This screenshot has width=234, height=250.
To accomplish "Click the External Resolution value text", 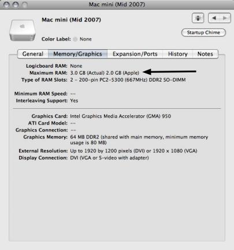I will pyautogui.click(x=133, y=151).
